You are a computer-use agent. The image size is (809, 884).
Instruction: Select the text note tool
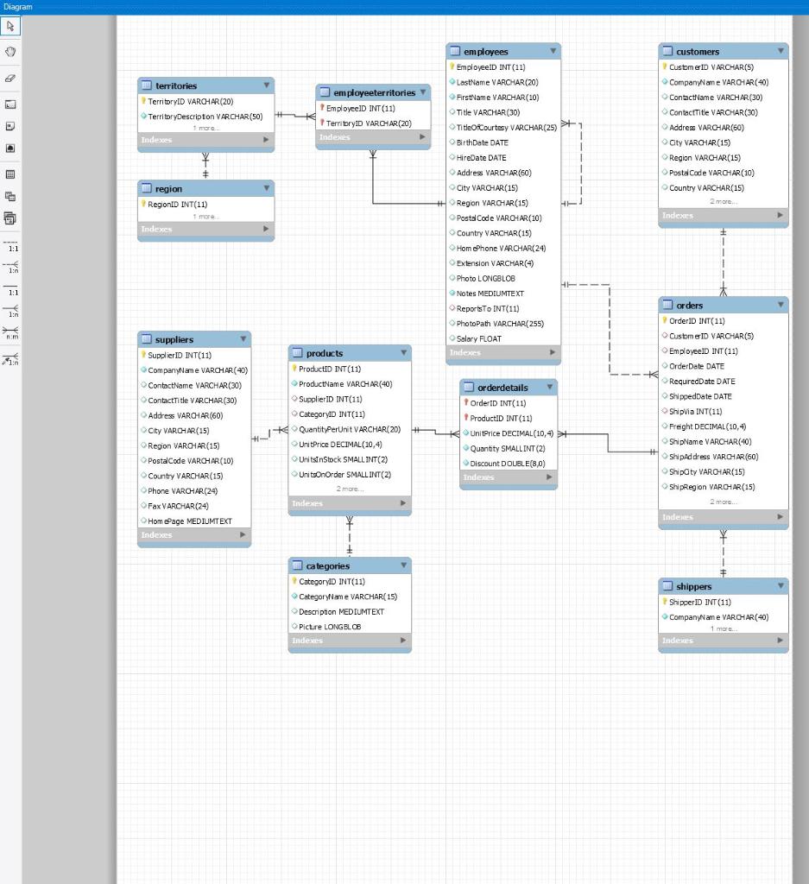tap(10, 126)
